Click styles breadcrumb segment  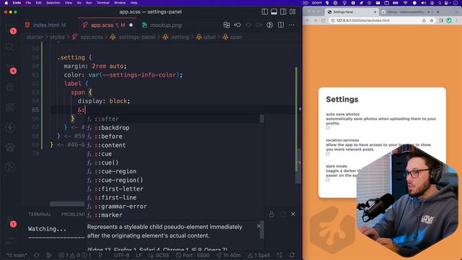tap(57, 37)
